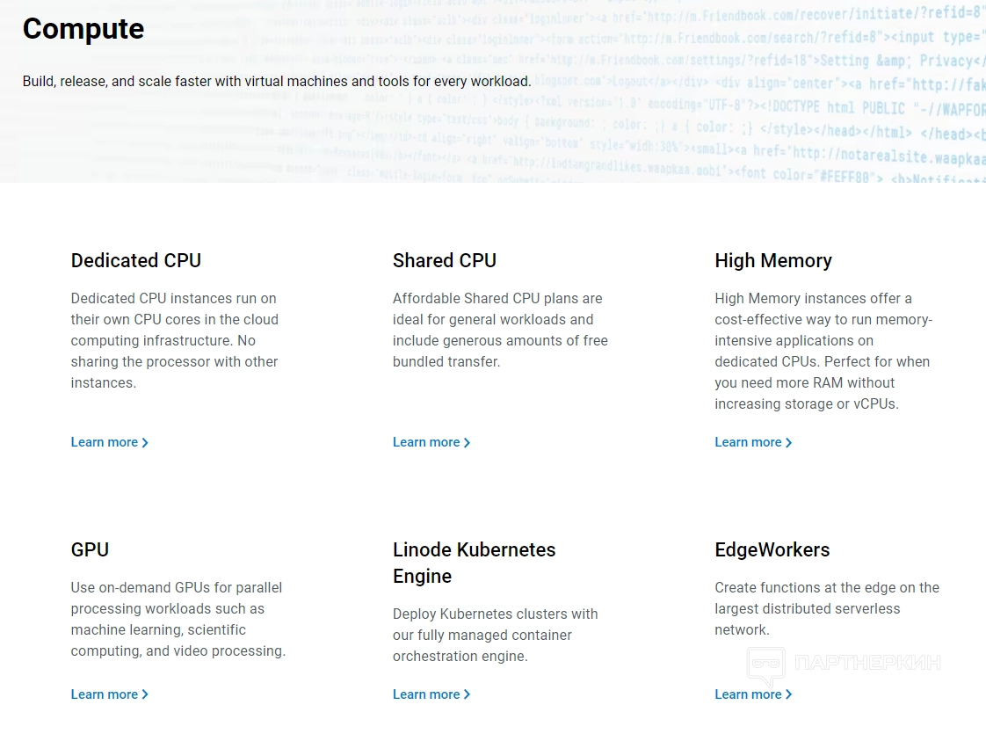Click the Dedicated CPU heading
This screenshot has width=986, height=734.
pyautogui.click(x=136, y=261)
